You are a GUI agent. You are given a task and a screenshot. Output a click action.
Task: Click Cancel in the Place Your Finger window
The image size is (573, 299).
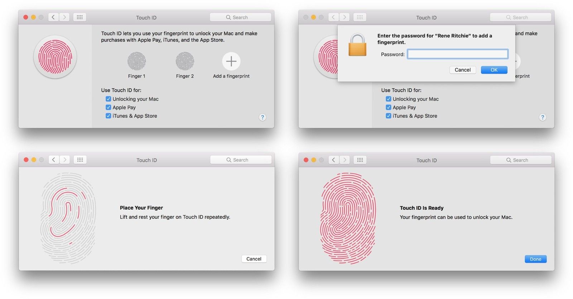[x=254, y=259]
